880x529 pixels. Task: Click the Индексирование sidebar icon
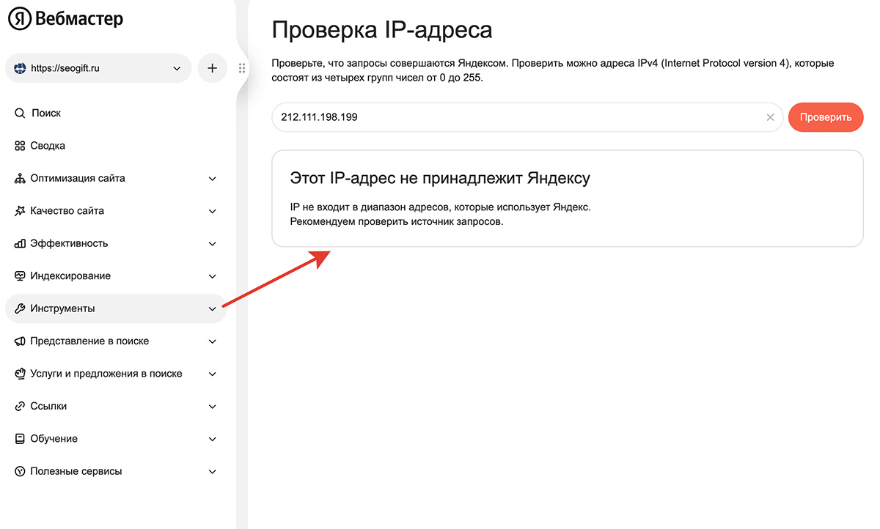click(x=18, y=275)
